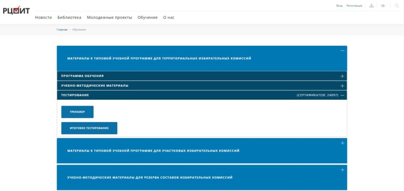Open the search magnifier icon
Viewport: 404px width, 191px height.
coord(397,5)
